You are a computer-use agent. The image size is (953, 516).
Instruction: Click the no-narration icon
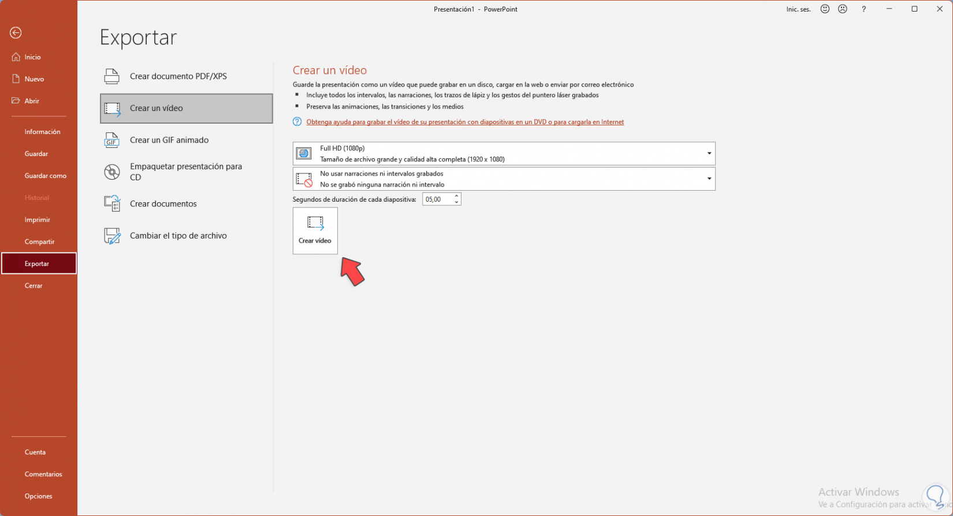tap(304, 179)
